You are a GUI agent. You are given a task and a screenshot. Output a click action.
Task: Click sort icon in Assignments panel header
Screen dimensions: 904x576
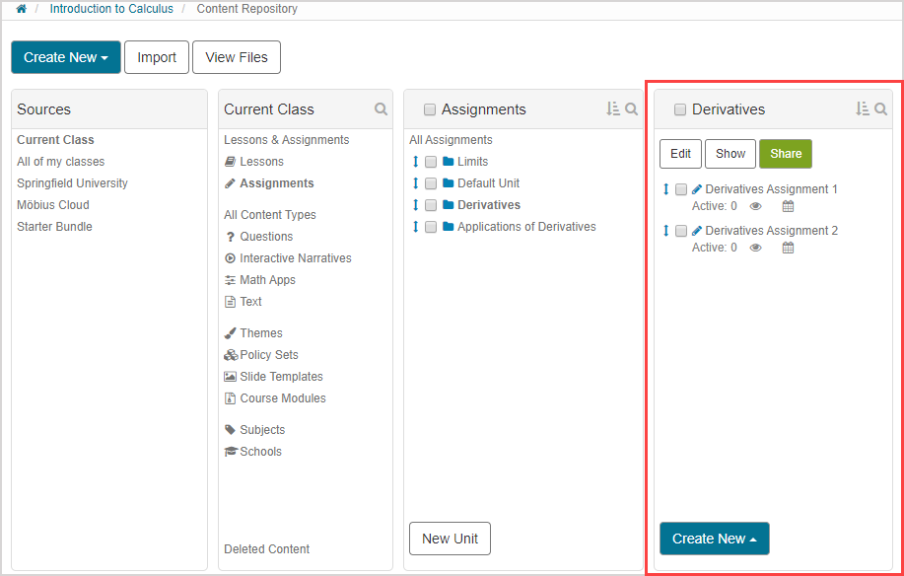(x=613, y=109)
